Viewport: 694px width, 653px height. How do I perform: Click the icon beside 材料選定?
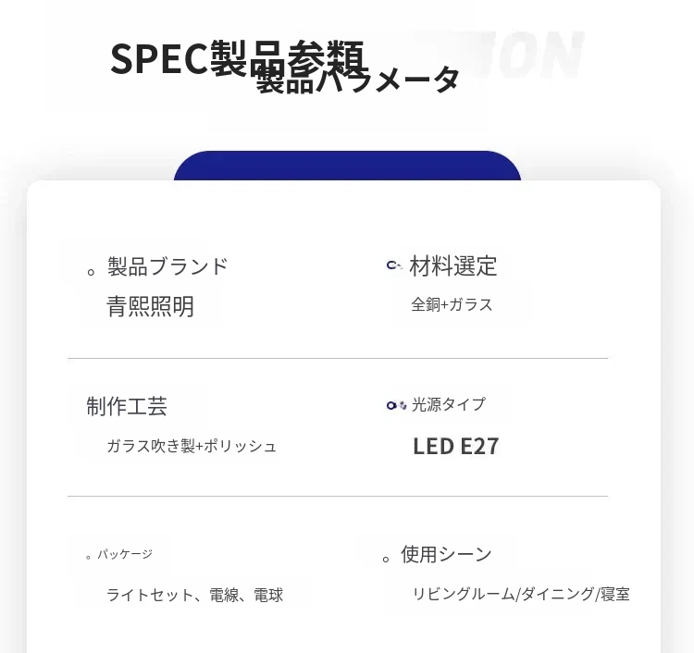393,266
